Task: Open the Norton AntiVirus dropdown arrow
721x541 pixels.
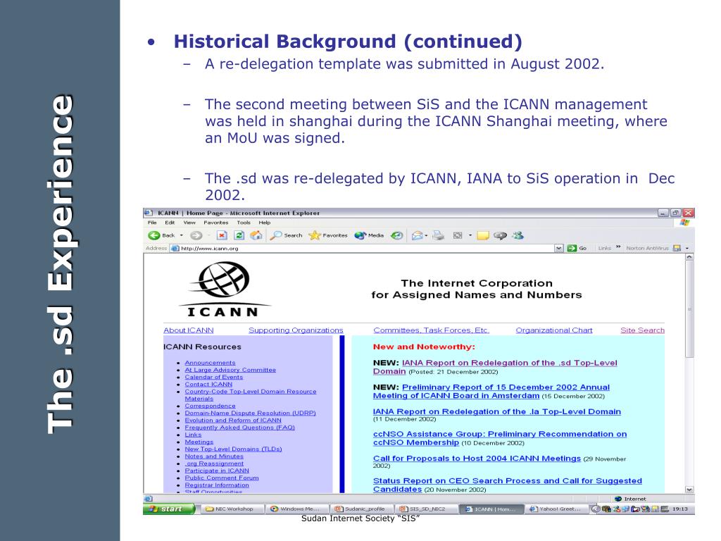Action: [687, 249]
